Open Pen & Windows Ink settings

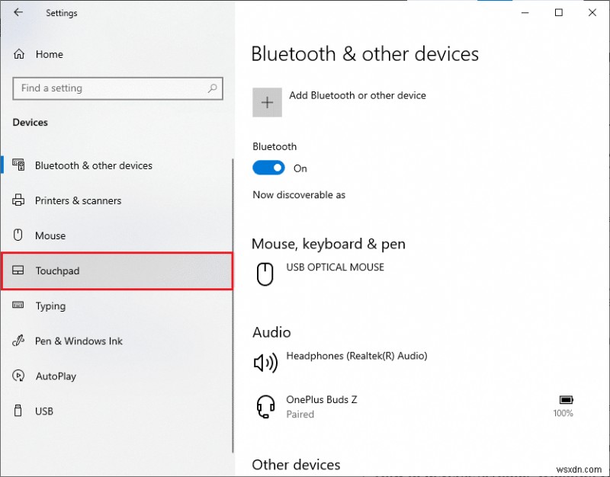point(79,341)
